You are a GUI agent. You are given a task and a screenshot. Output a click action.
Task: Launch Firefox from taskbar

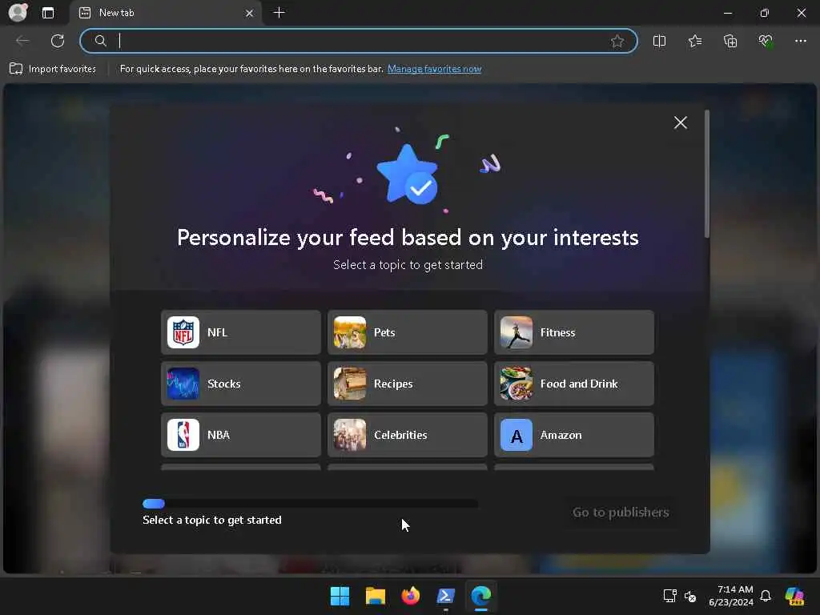411,596
